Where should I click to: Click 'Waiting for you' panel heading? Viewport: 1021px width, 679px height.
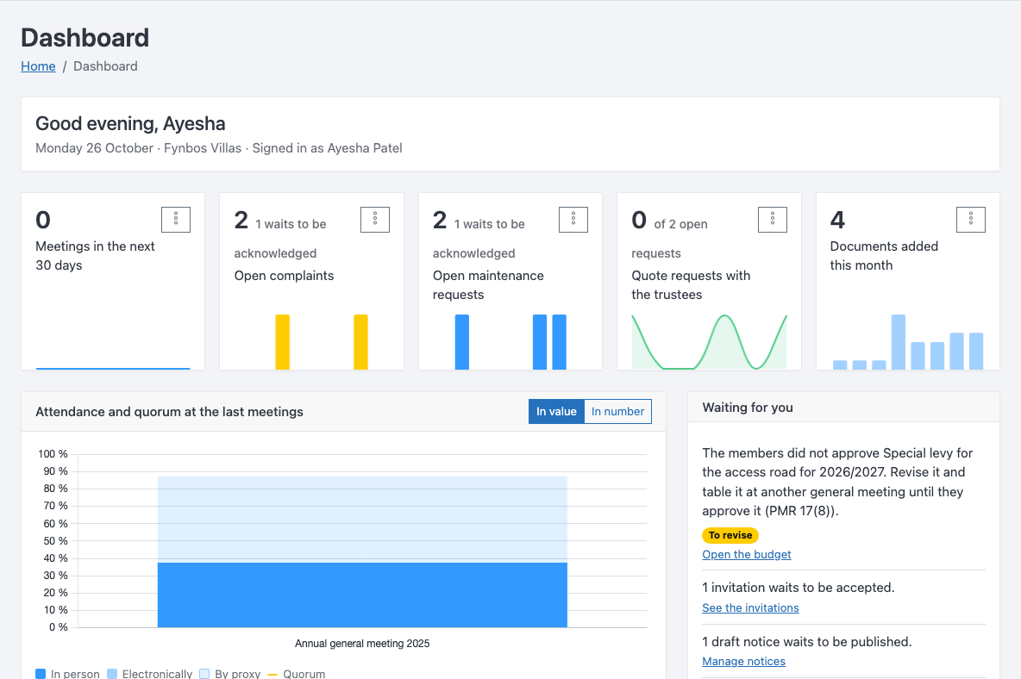click(748, 408)
